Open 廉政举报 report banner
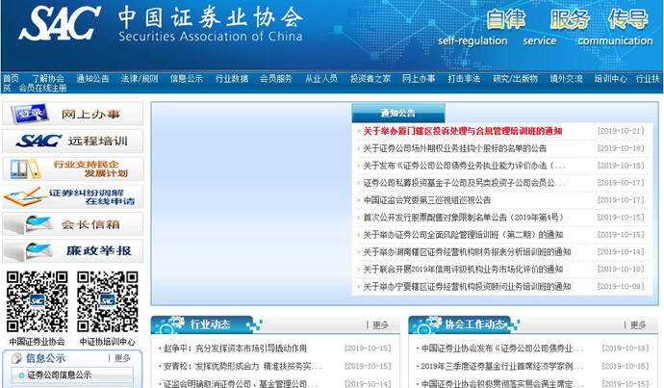664x388 pixels. [x=73, y=250]
